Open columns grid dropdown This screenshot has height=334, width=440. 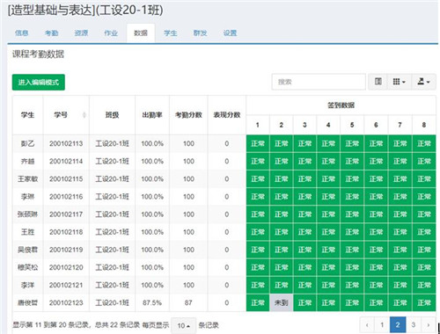click(400, 82)
